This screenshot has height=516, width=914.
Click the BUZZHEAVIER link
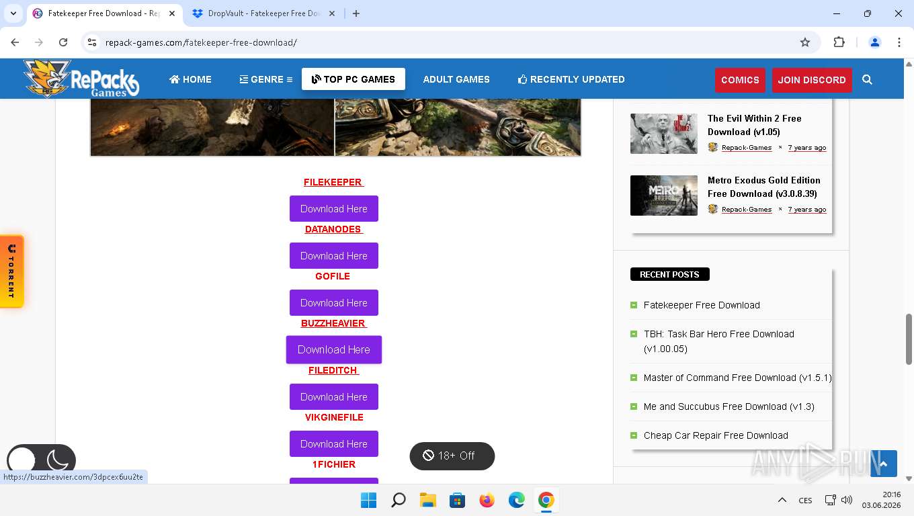click(x=334, y=323)
